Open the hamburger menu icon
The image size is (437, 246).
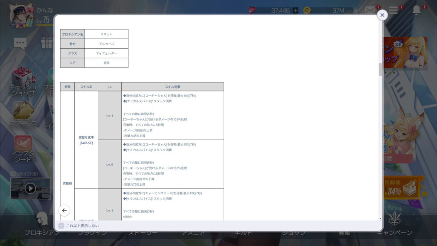(x=393, y=10)
